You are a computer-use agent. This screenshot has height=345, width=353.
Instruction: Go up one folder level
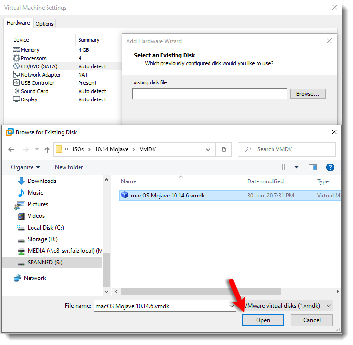tap(47, 149)
